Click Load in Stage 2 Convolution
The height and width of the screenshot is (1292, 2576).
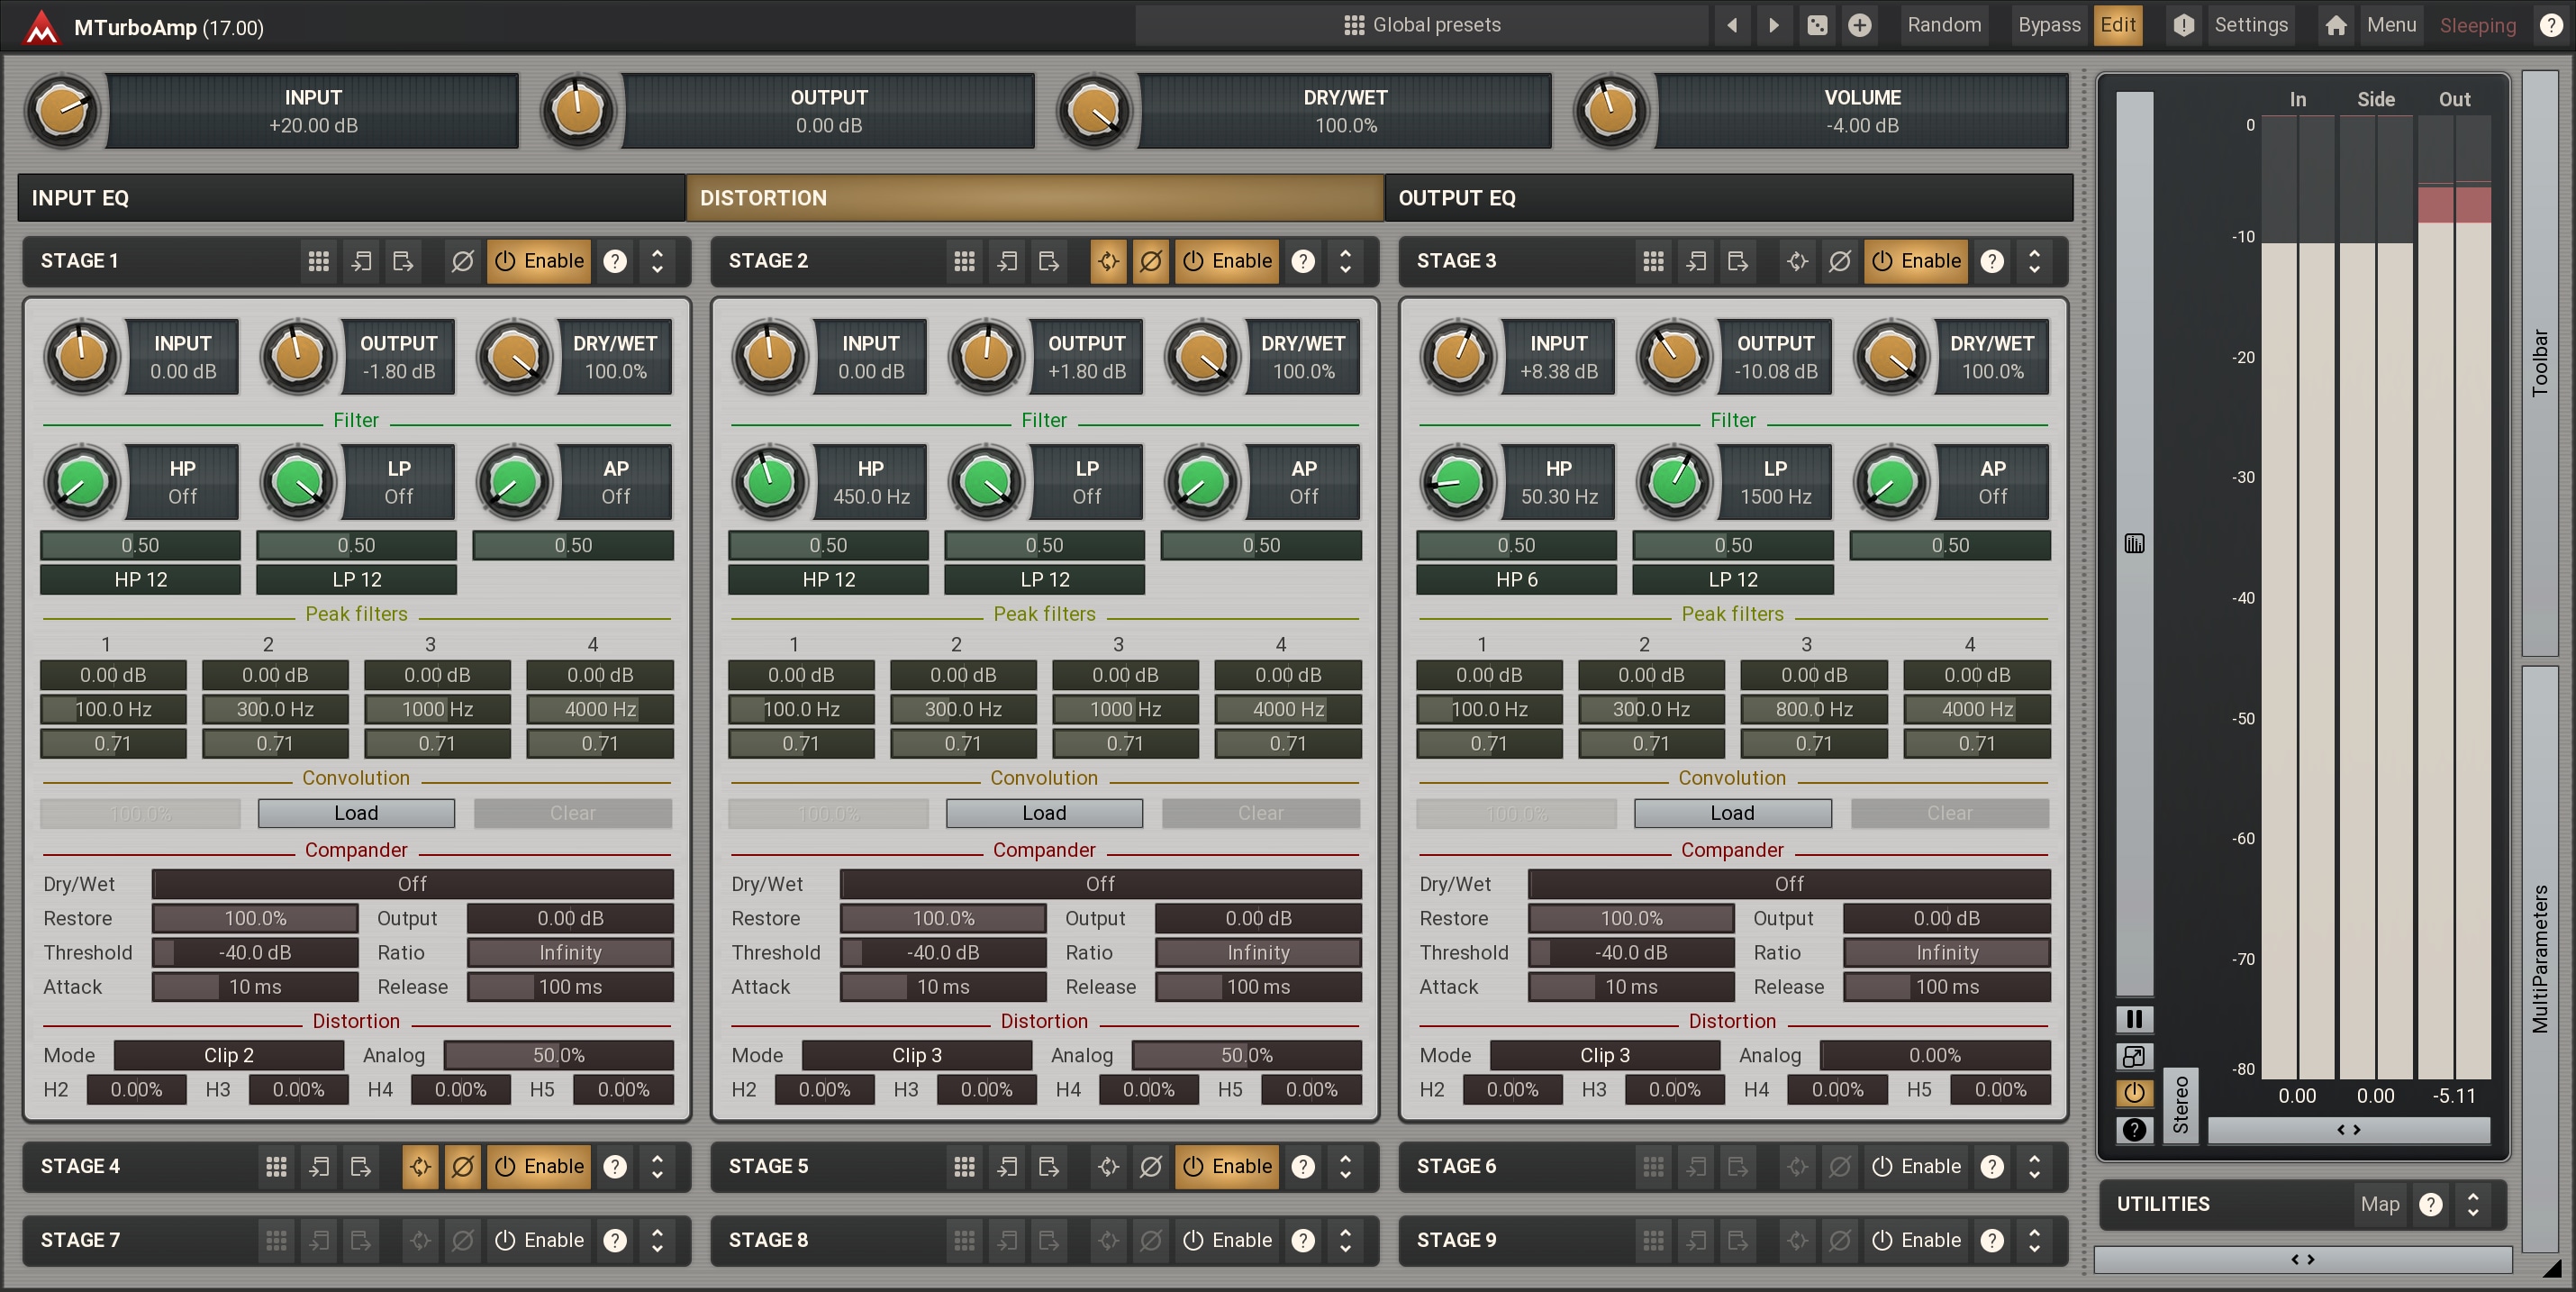coord(1043,813)
